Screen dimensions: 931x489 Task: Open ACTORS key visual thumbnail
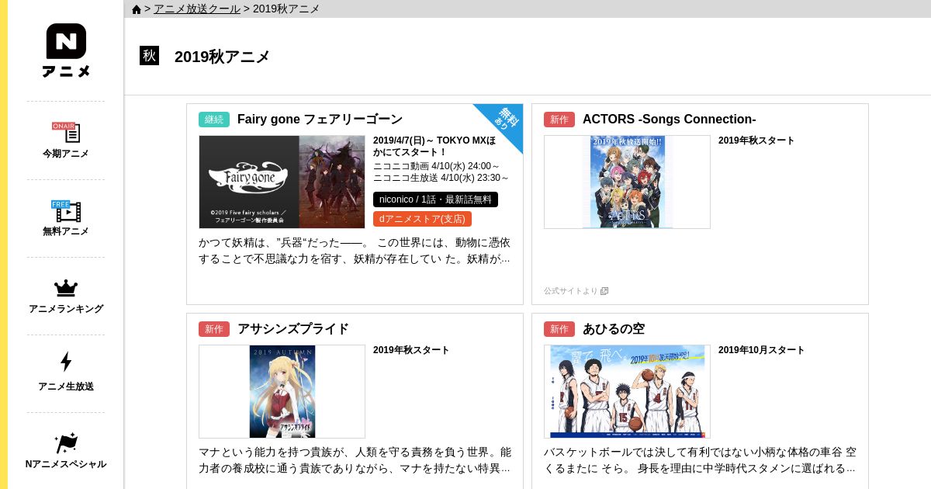click(x=627, y=182)
